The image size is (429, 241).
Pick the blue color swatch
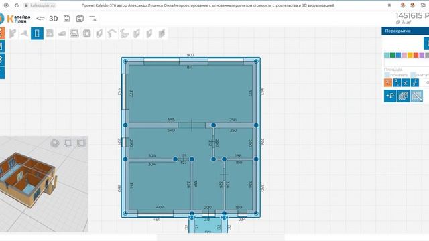398,55
